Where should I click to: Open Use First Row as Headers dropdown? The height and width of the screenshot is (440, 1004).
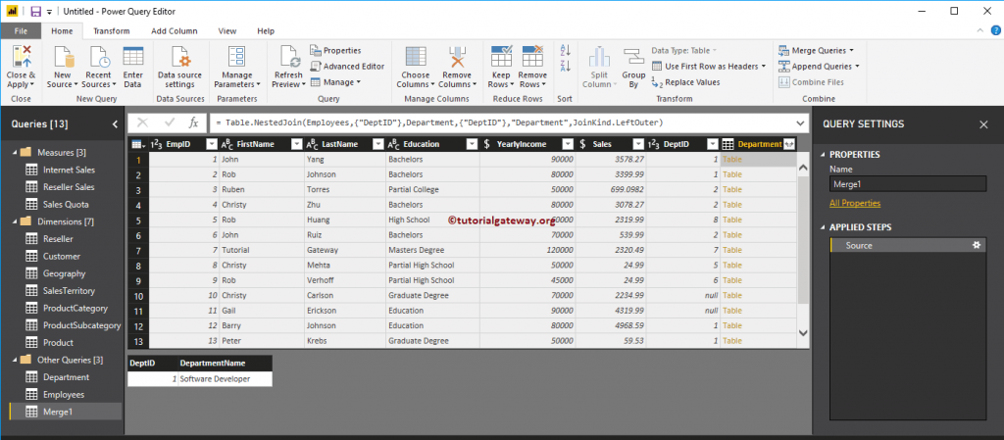763,67
